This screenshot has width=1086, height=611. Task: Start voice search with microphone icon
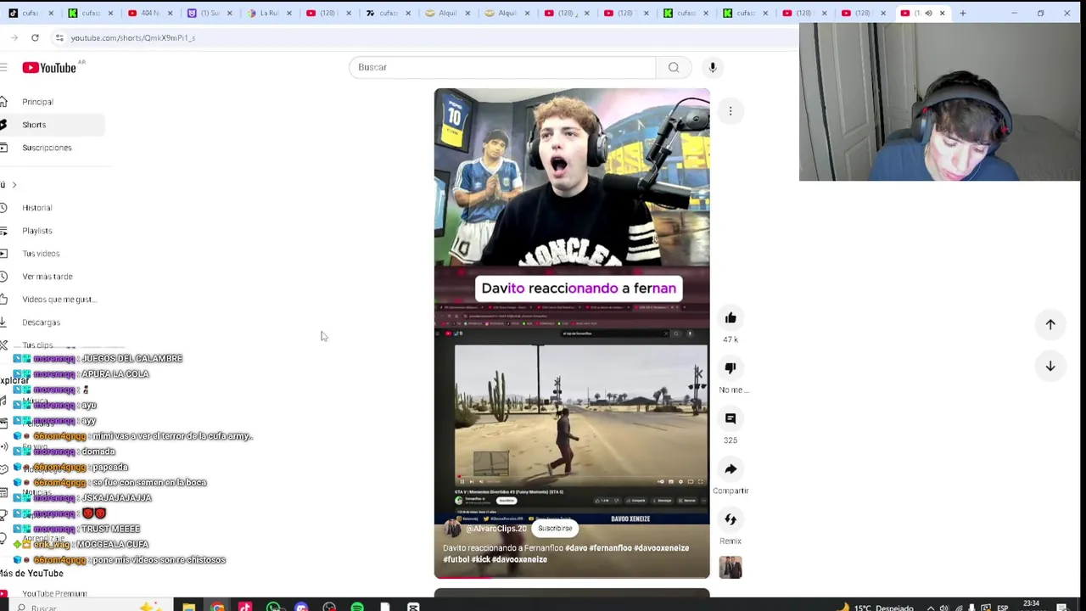click(713, 67)
